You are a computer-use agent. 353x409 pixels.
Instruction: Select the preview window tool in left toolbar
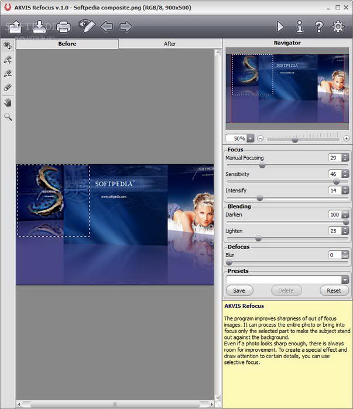[x=8, y=46]
